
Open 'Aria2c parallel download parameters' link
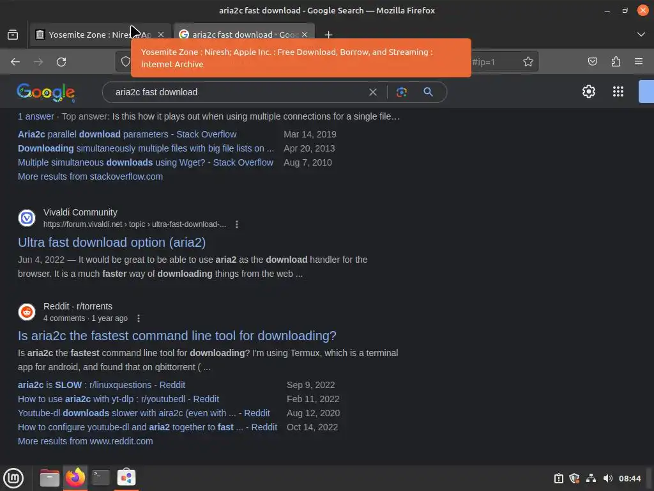coord(127,134)
